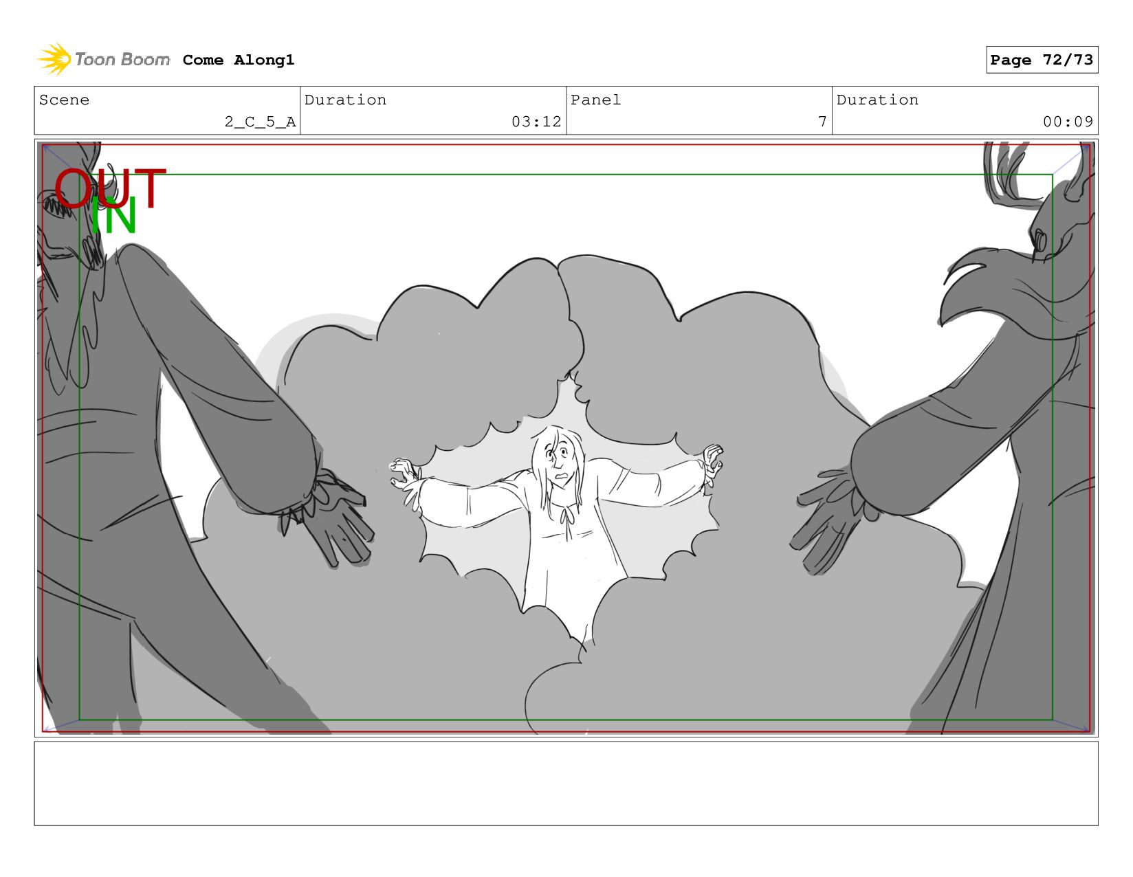The image size is (1133, 877).
Task: Click panel number '7'
Action: point(822,122)
